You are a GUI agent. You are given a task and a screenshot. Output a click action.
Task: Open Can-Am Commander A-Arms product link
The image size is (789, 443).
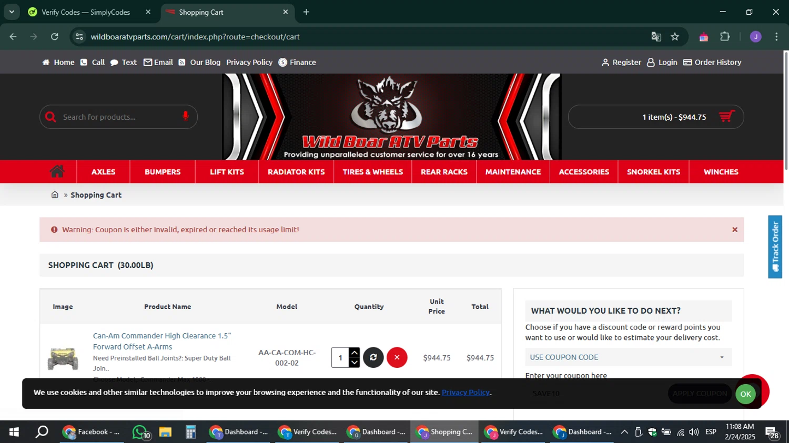pyautogui.click(x=162, y=341)
